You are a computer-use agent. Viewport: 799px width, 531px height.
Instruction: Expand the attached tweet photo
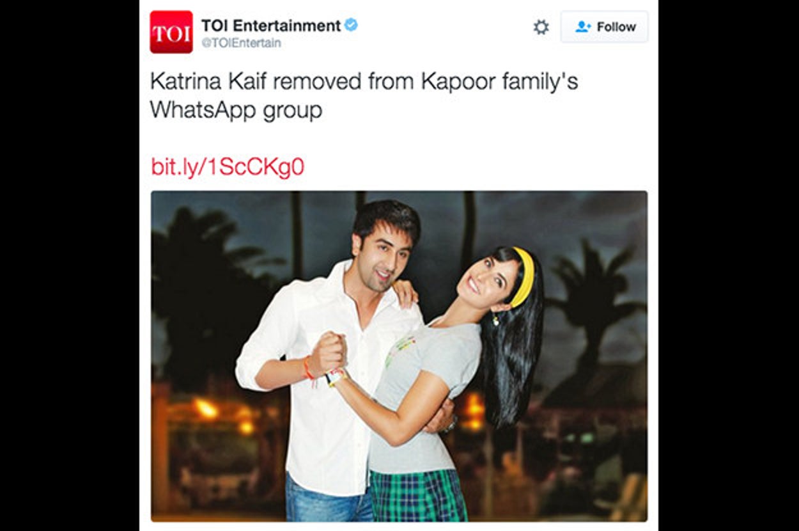pyautogui.click(x=399, y=356)
